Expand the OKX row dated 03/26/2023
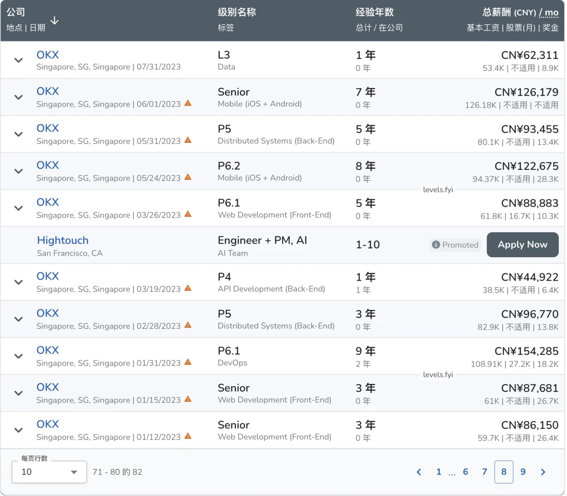The image size is (567, 496). 18,209
